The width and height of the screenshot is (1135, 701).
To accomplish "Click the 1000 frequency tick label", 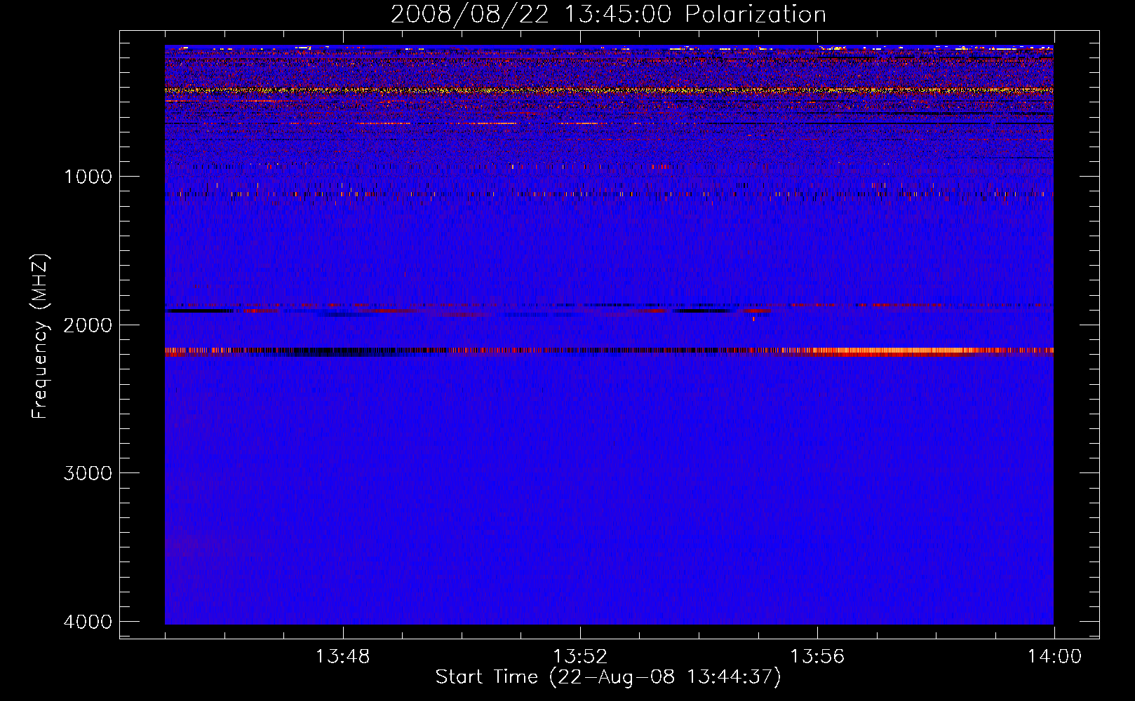I will click(88, 177).
